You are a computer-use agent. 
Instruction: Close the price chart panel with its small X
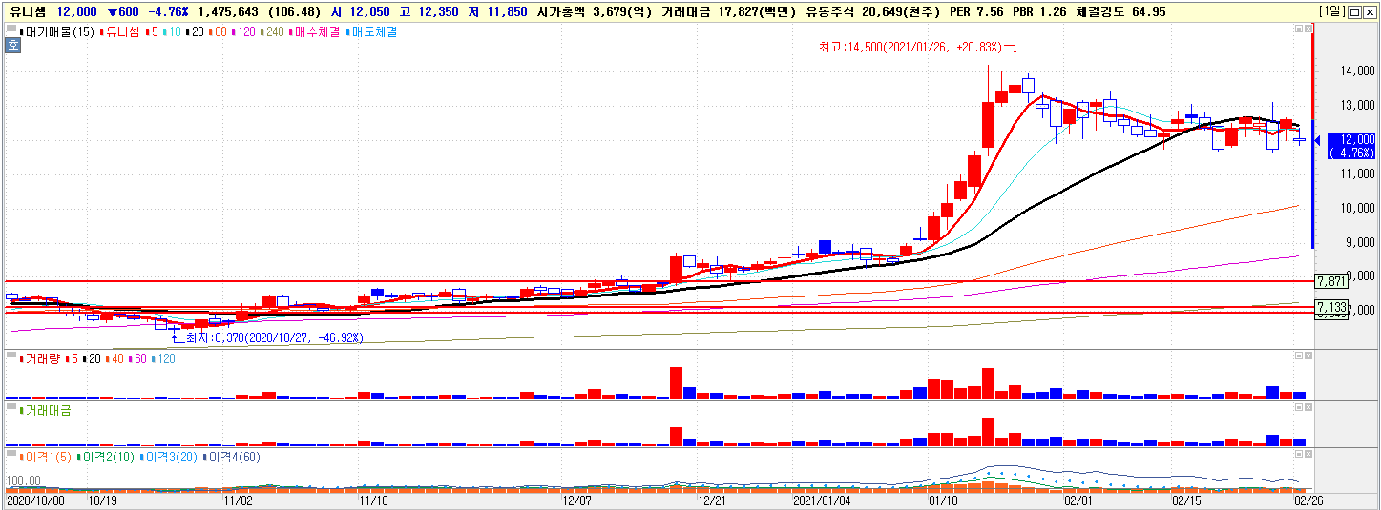[1308, 30]
